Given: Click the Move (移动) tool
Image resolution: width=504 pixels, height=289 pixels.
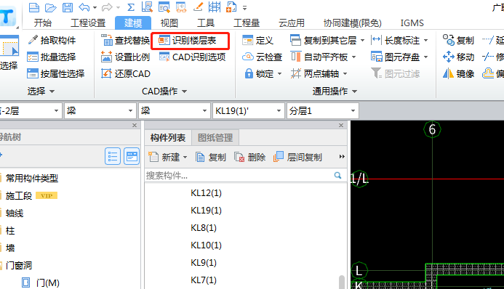Looking at the screenshot, I should [x=458, y=57].
